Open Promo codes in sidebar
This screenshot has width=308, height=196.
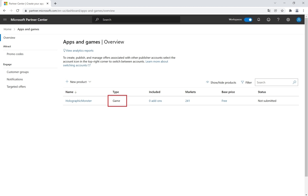coord(15,54)
